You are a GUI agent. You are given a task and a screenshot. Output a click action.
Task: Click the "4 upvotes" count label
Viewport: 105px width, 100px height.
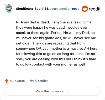click(17, 81)
